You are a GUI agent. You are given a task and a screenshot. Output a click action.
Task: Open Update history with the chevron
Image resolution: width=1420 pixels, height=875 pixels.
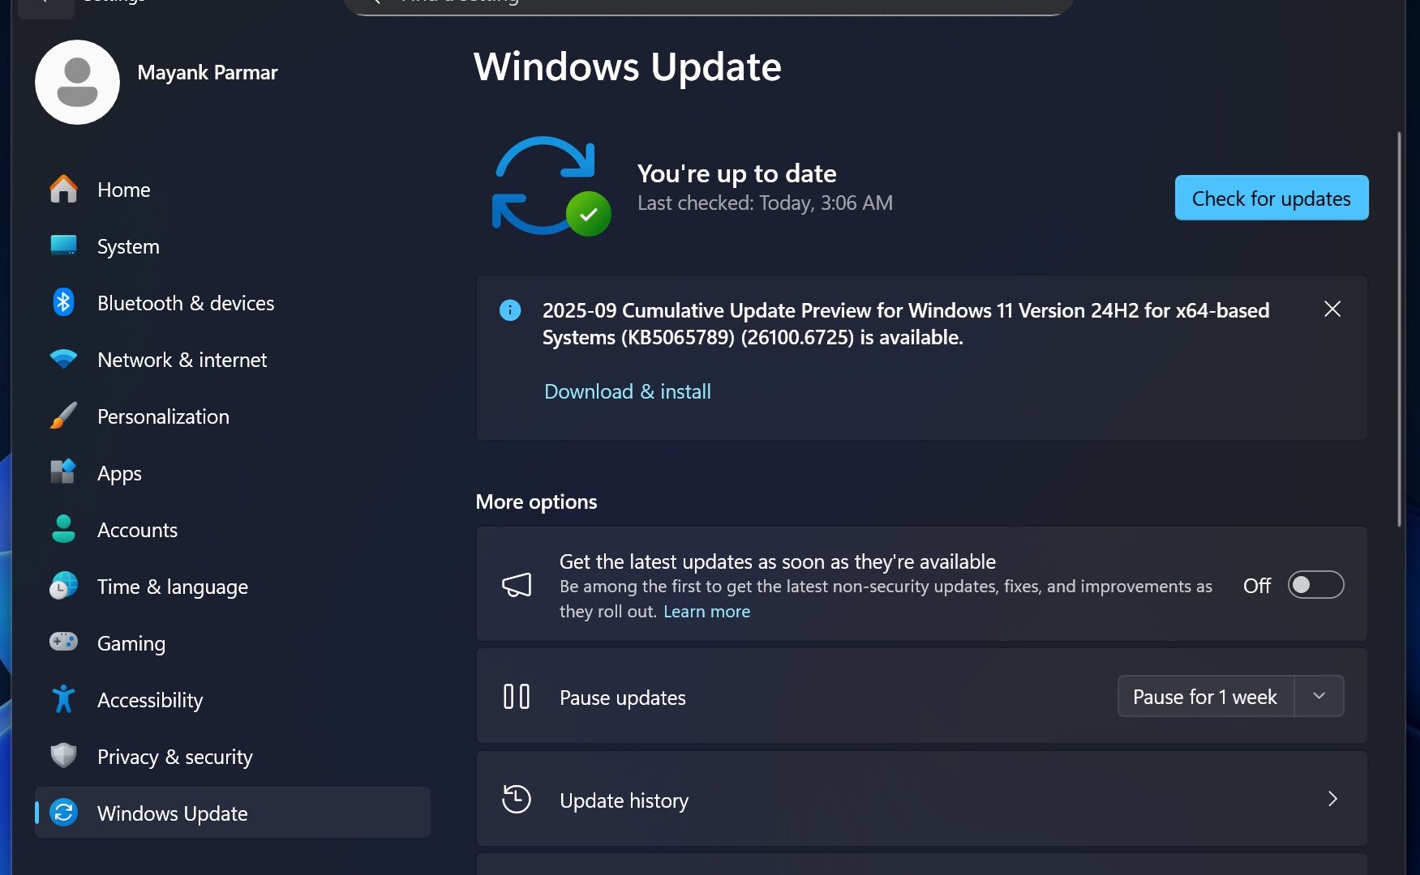(1332, 800)
